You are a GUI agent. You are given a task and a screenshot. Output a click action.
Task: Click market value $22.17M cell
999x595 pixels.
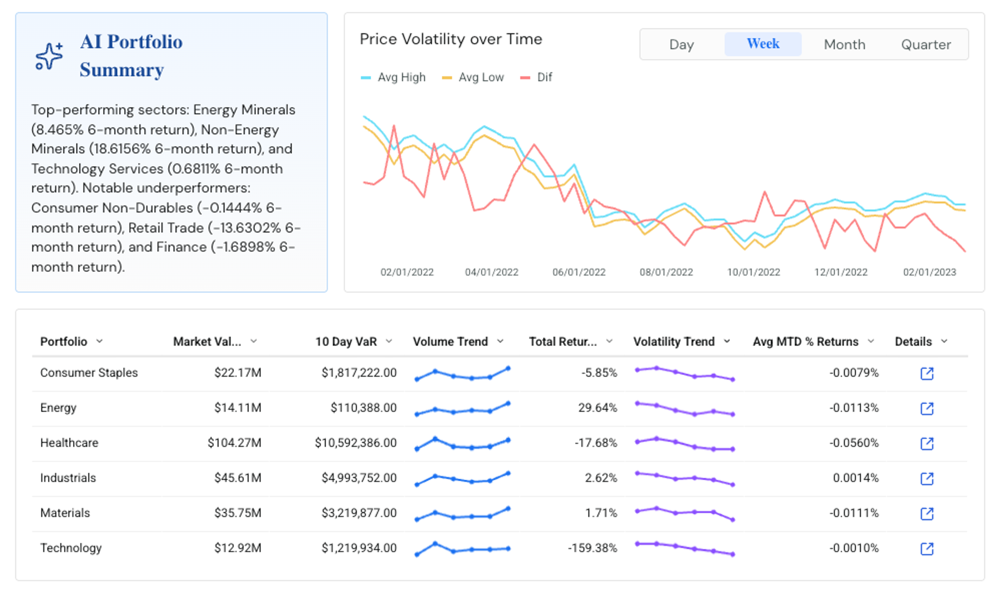pyautogui.click(x=238, y=373)
